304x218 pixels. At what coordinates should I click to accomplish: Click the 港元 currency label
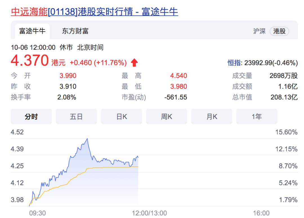[x=58, y=63]
